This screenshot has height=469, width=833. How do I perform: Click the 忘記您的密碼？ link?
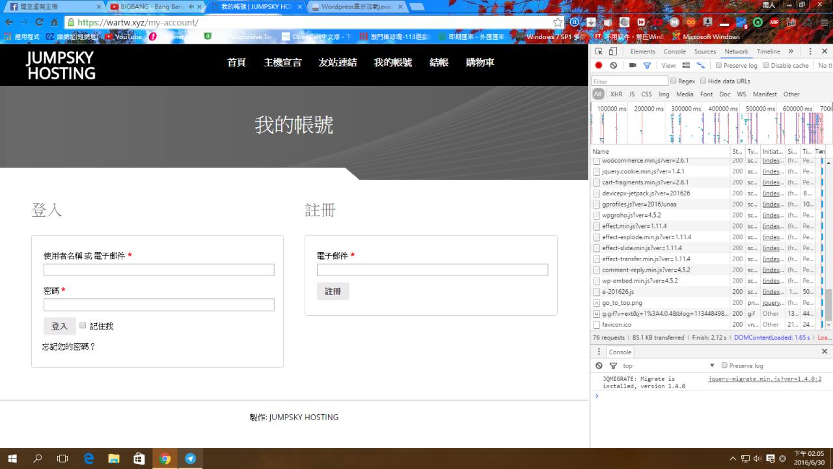point(69,347)
